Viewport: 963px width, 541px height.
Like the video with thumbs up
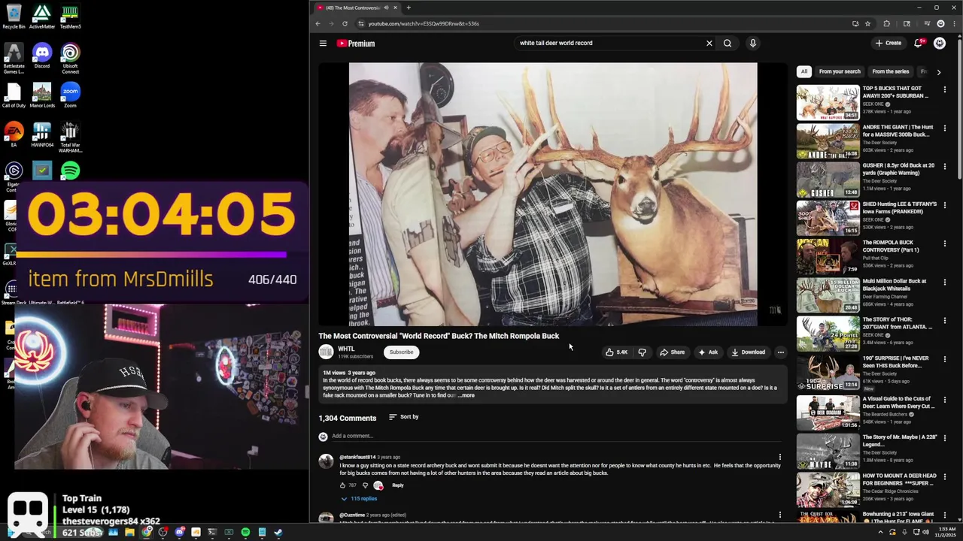click(x=616, y=352)
